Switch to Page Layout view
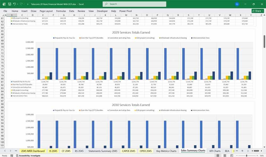266x157 pixels. pyautogui.click(x=225, y=155)
